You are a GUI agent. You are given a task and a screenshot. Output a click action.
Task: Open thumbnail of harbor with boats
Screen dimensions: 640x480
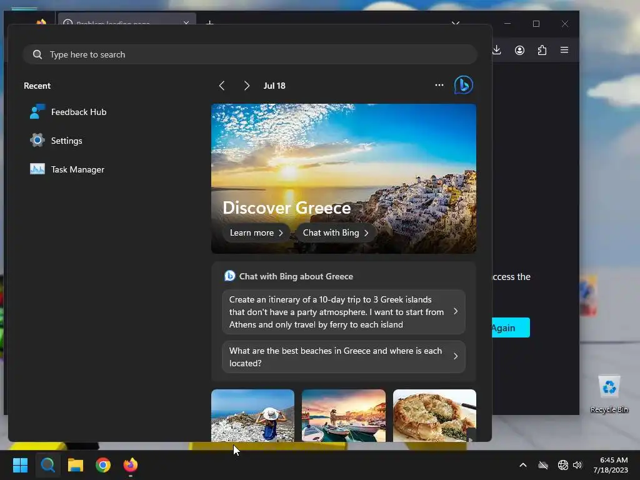pyautogui.click(x=344, y=416)
